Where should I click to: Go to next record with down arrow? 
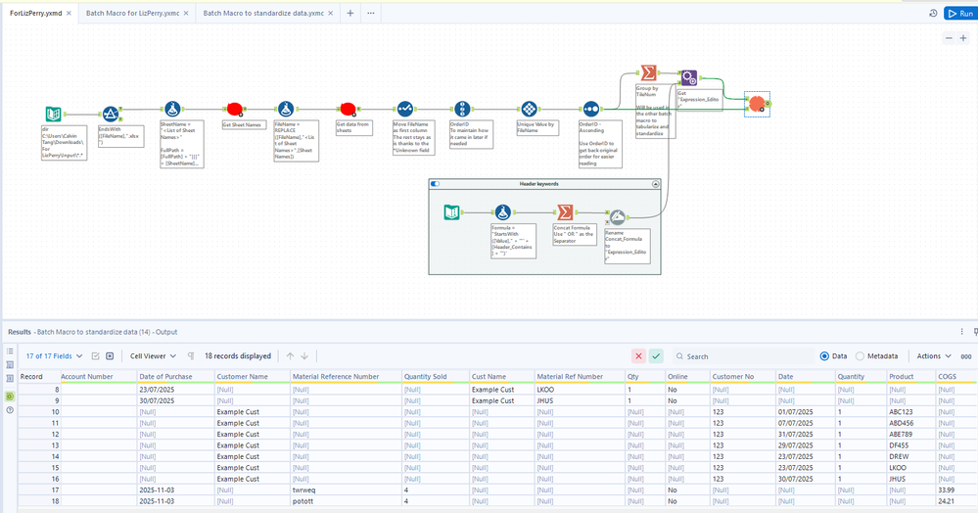click(x=304, y=356)
